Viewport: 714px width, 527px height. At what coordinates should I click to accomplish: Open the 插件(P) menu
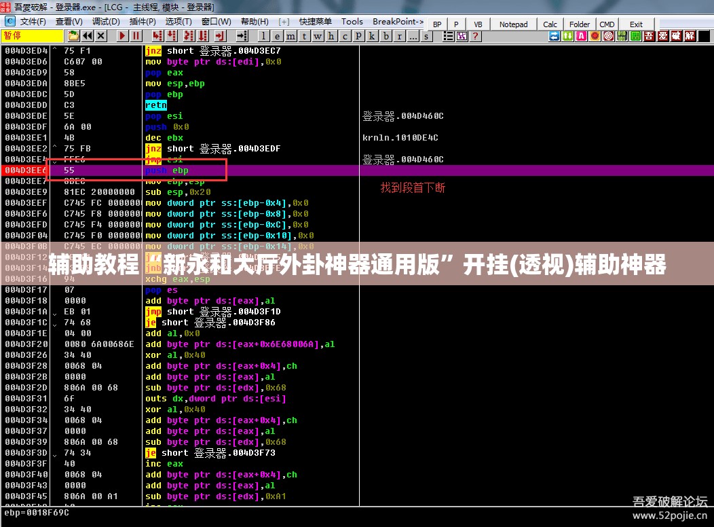143,22
